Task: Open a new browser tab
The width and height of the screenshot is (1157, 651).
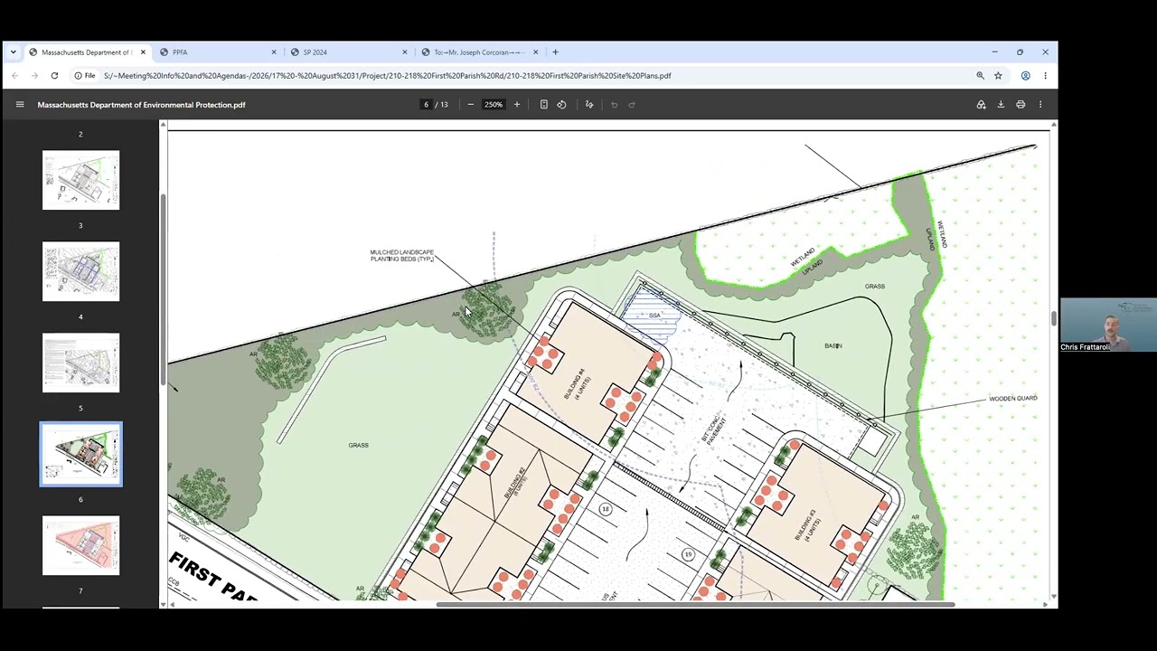Action: click(555, 52)
